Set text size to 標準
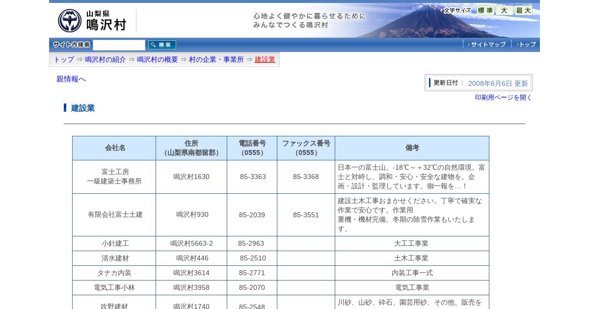 tap(485, 10)
